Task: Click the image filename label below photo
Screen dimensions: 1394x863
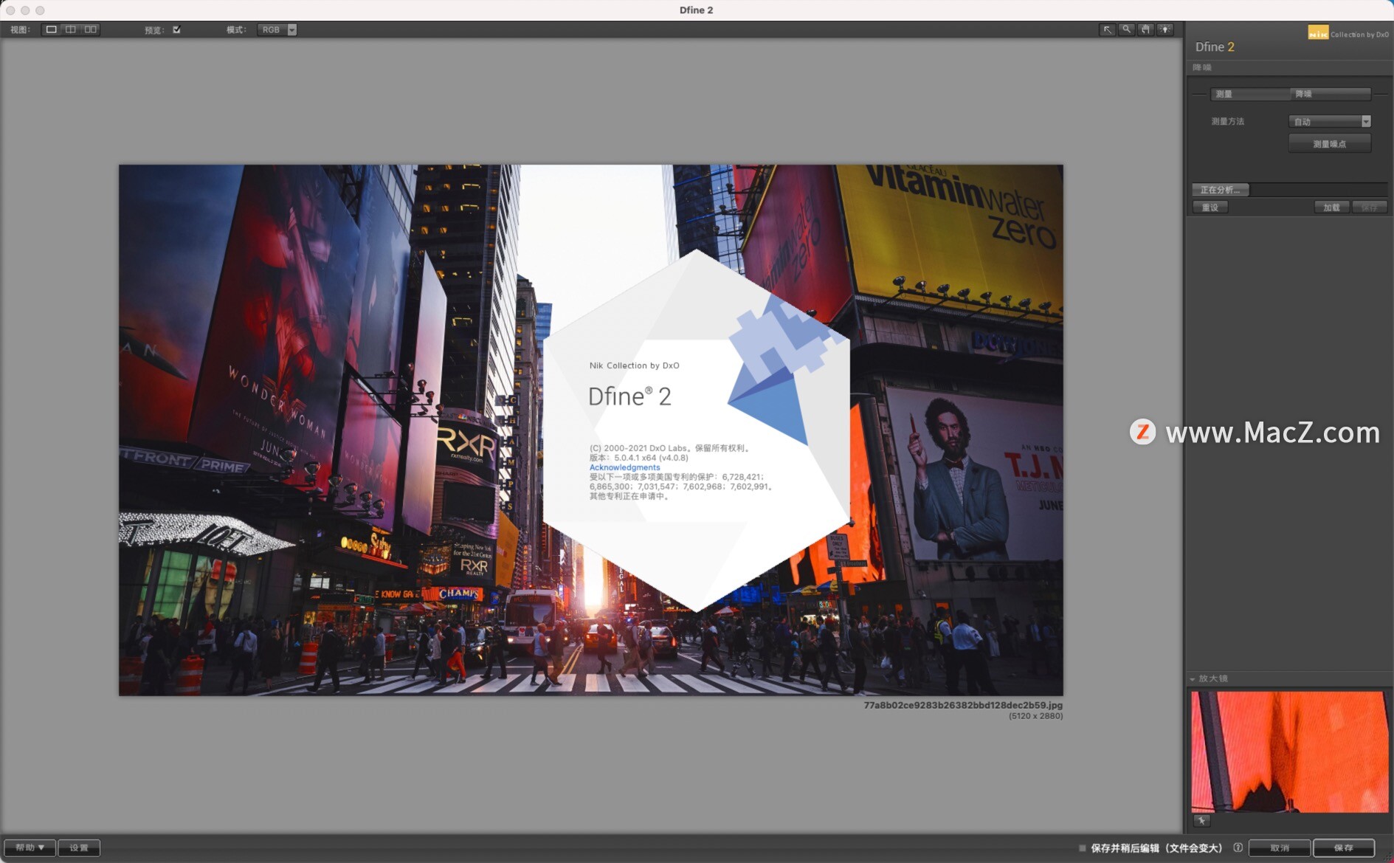Action: pos(963,705)
